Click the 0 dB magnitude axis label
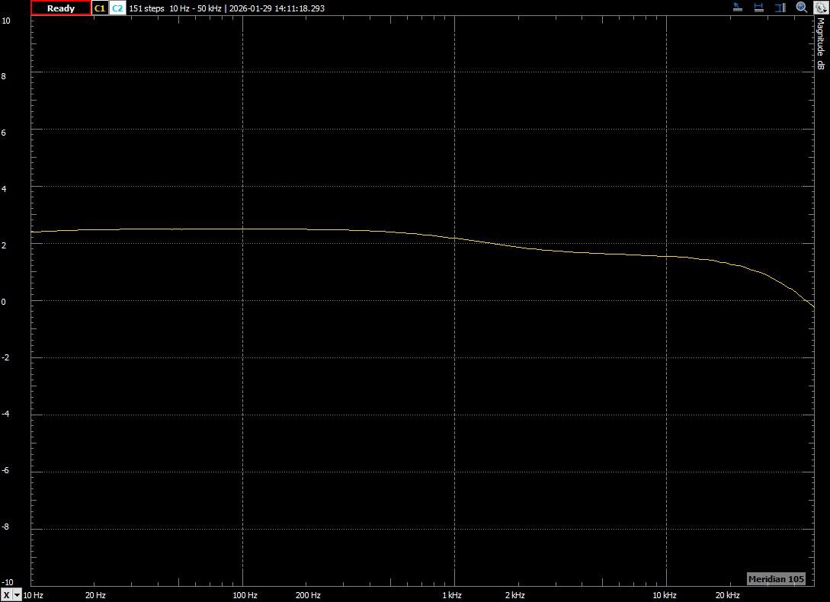This screenshot has width=830, height=602. 5,302
